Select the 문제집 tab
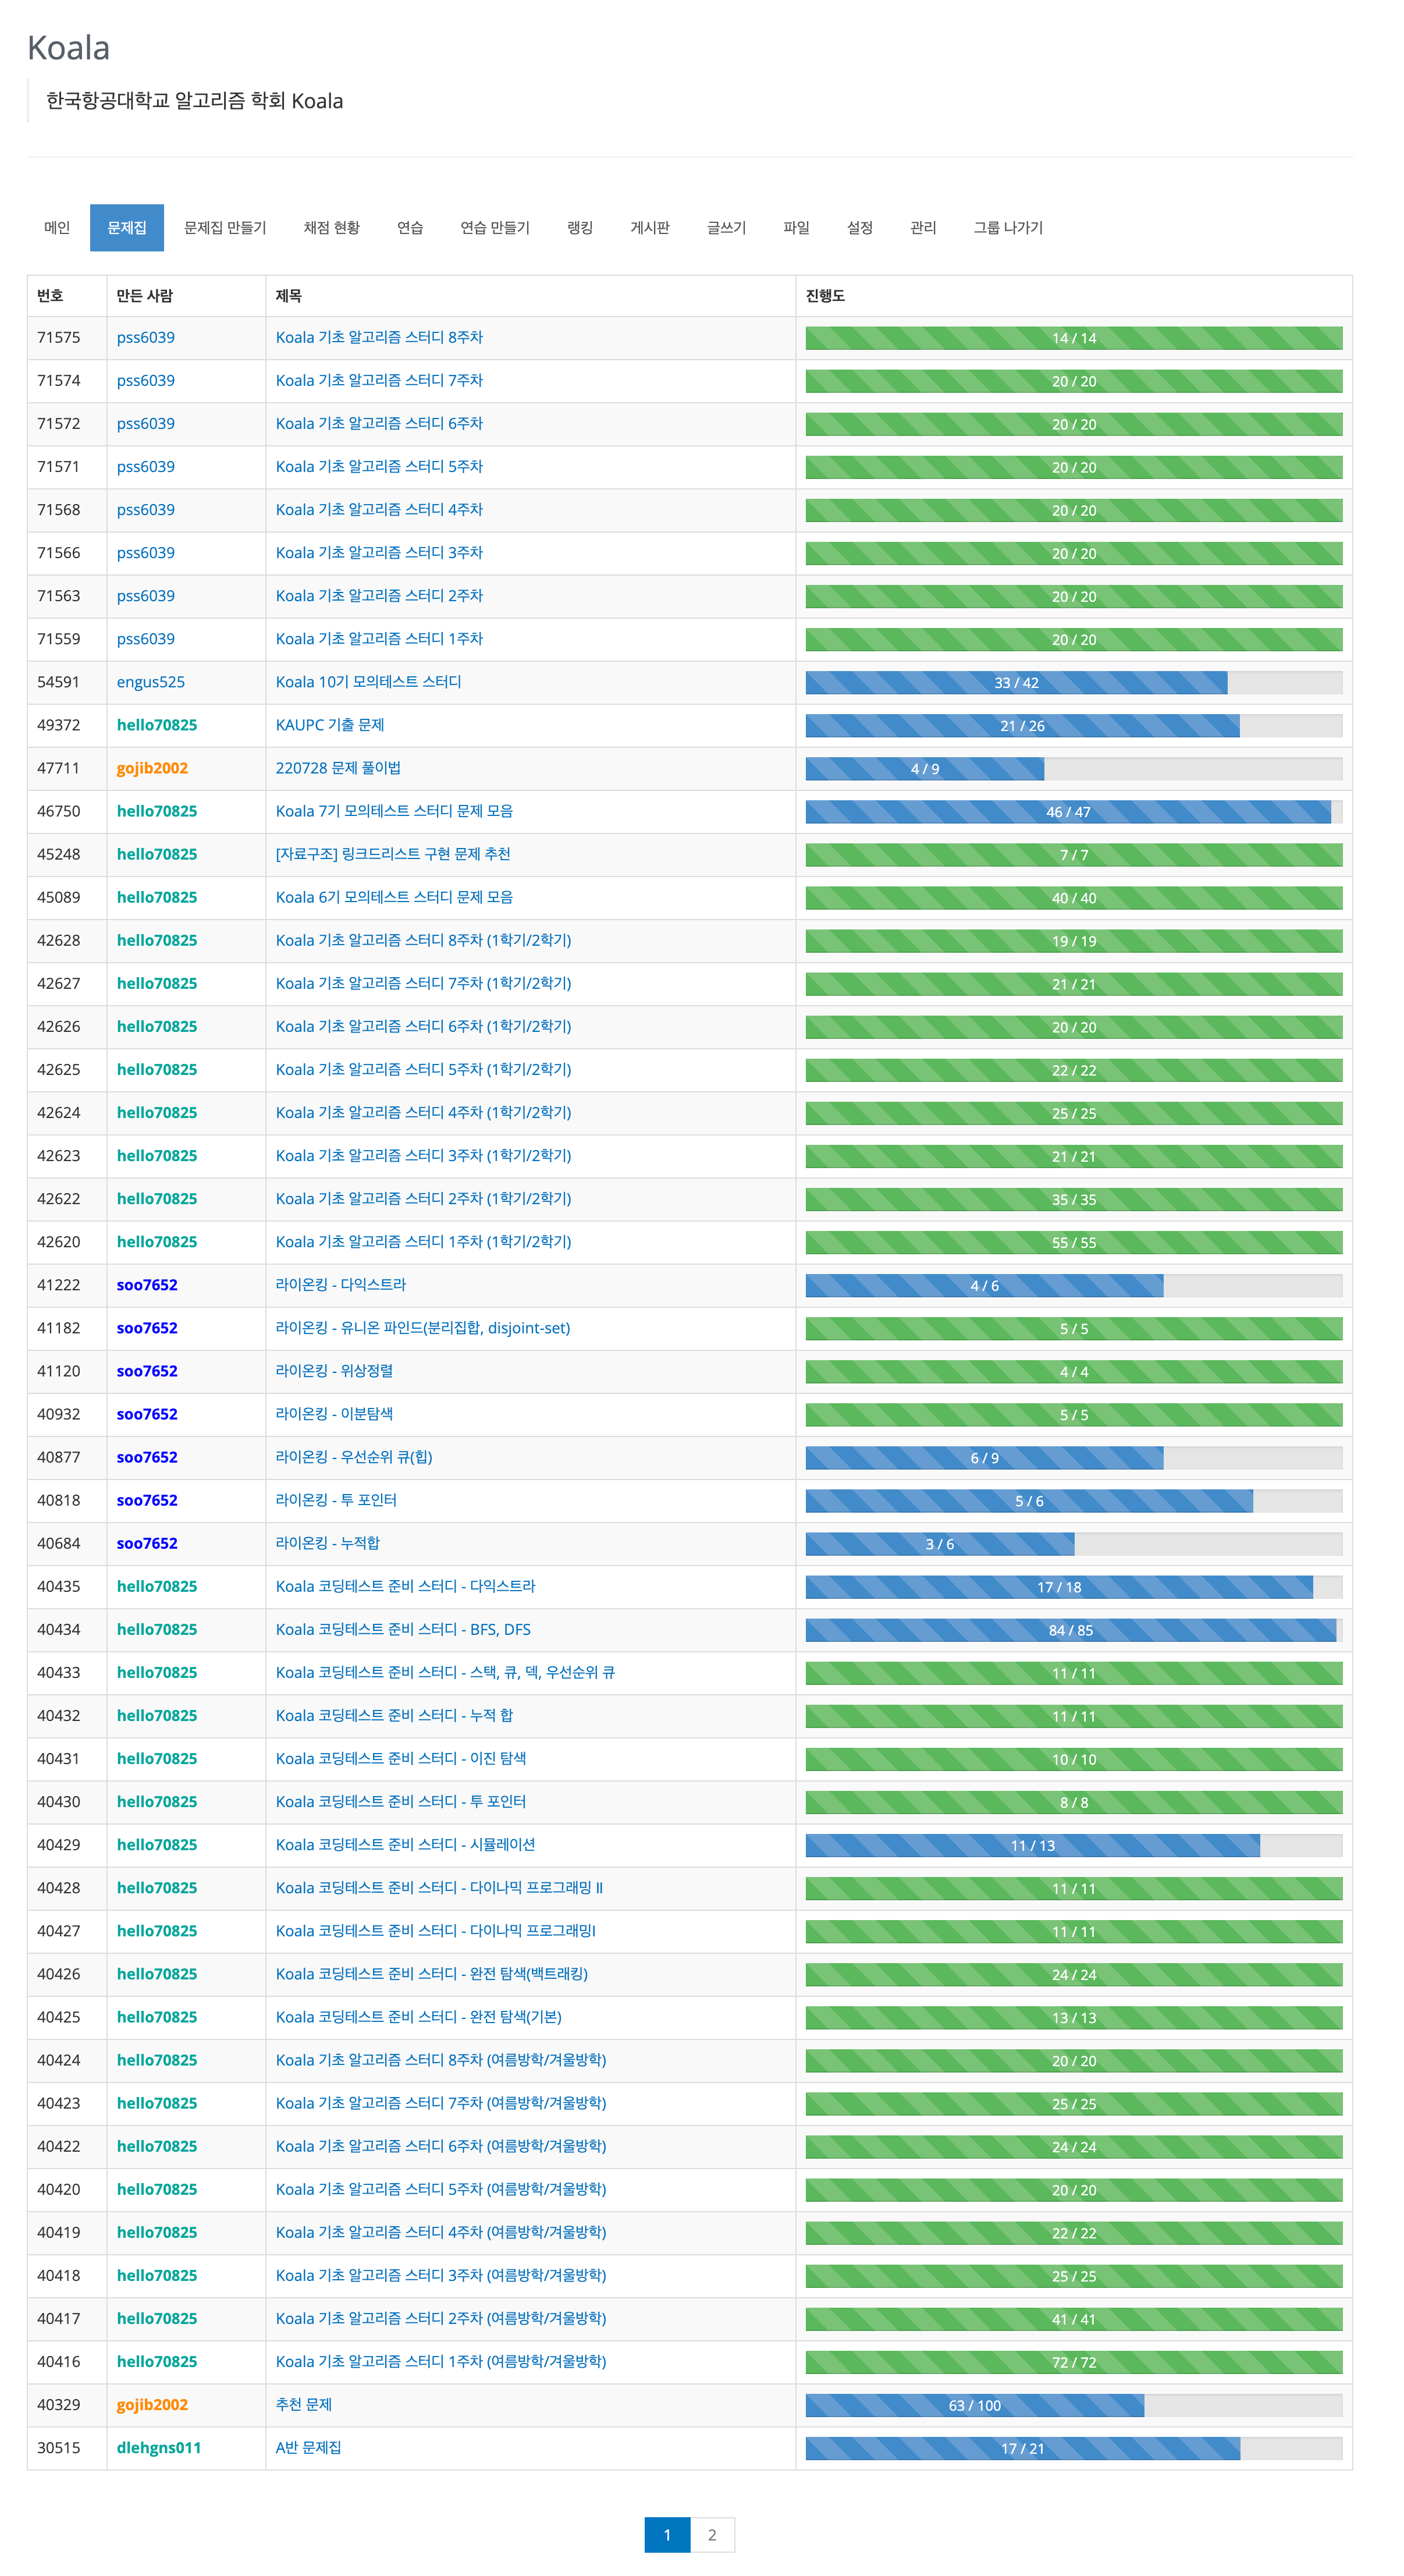1404x2576 pixels. [127, 228]
